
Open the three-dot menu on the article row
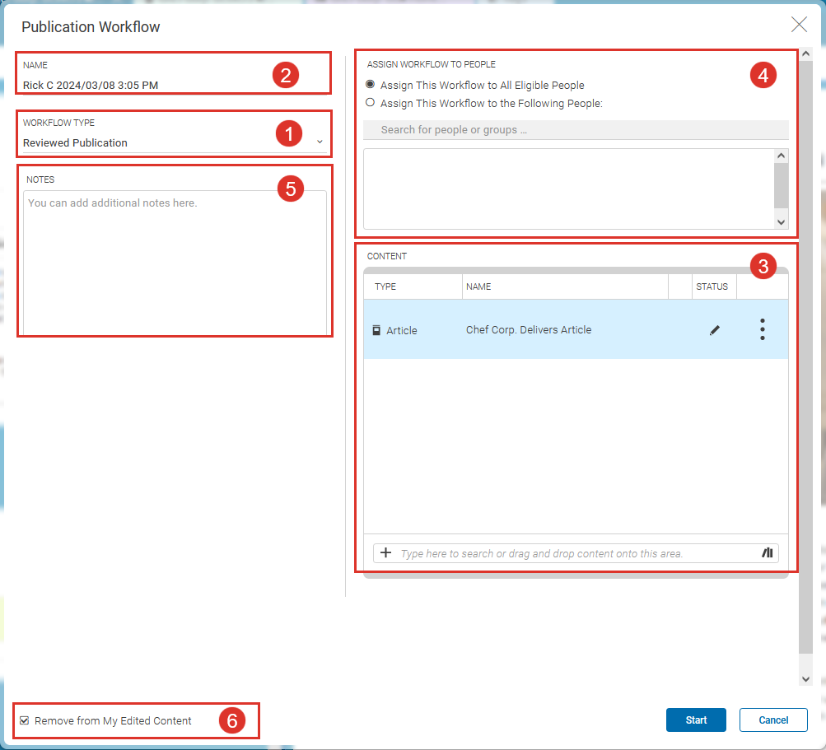(762, 329)
